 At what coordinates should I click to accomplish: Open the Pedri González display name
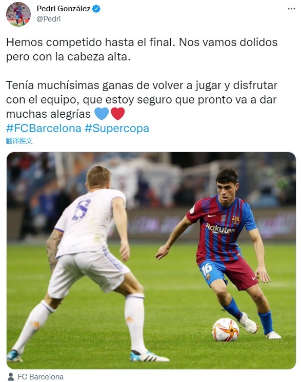(64, 9)
